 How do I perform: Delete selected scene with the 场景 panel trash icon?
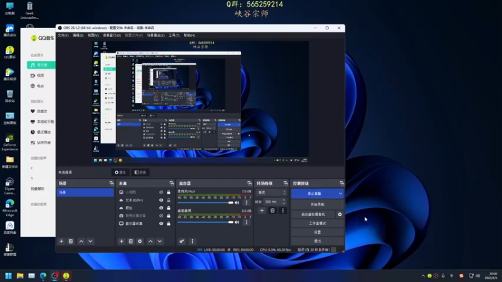click(71, 241)
